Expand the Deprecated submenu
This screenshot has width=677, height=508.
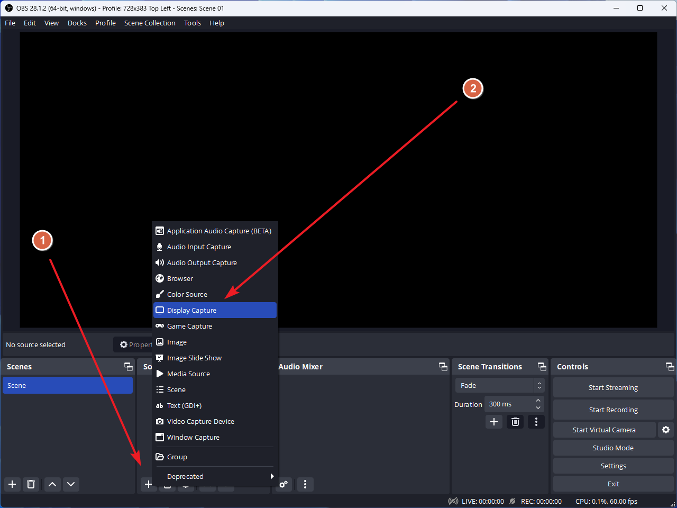pos(215,476)
